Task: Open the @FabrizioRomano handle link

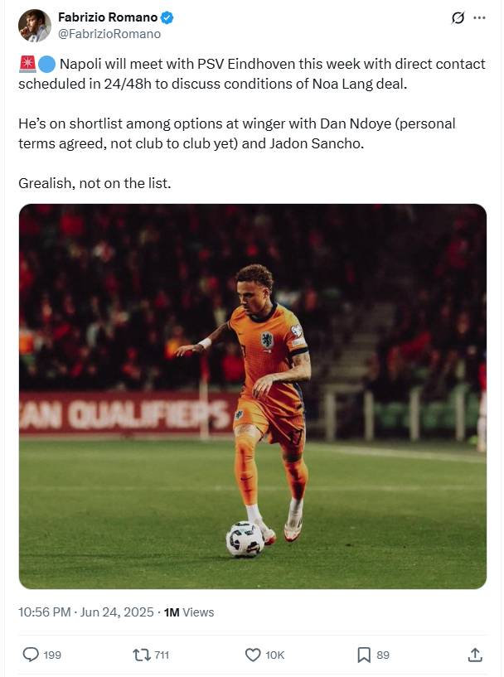Action: [109, 34]
